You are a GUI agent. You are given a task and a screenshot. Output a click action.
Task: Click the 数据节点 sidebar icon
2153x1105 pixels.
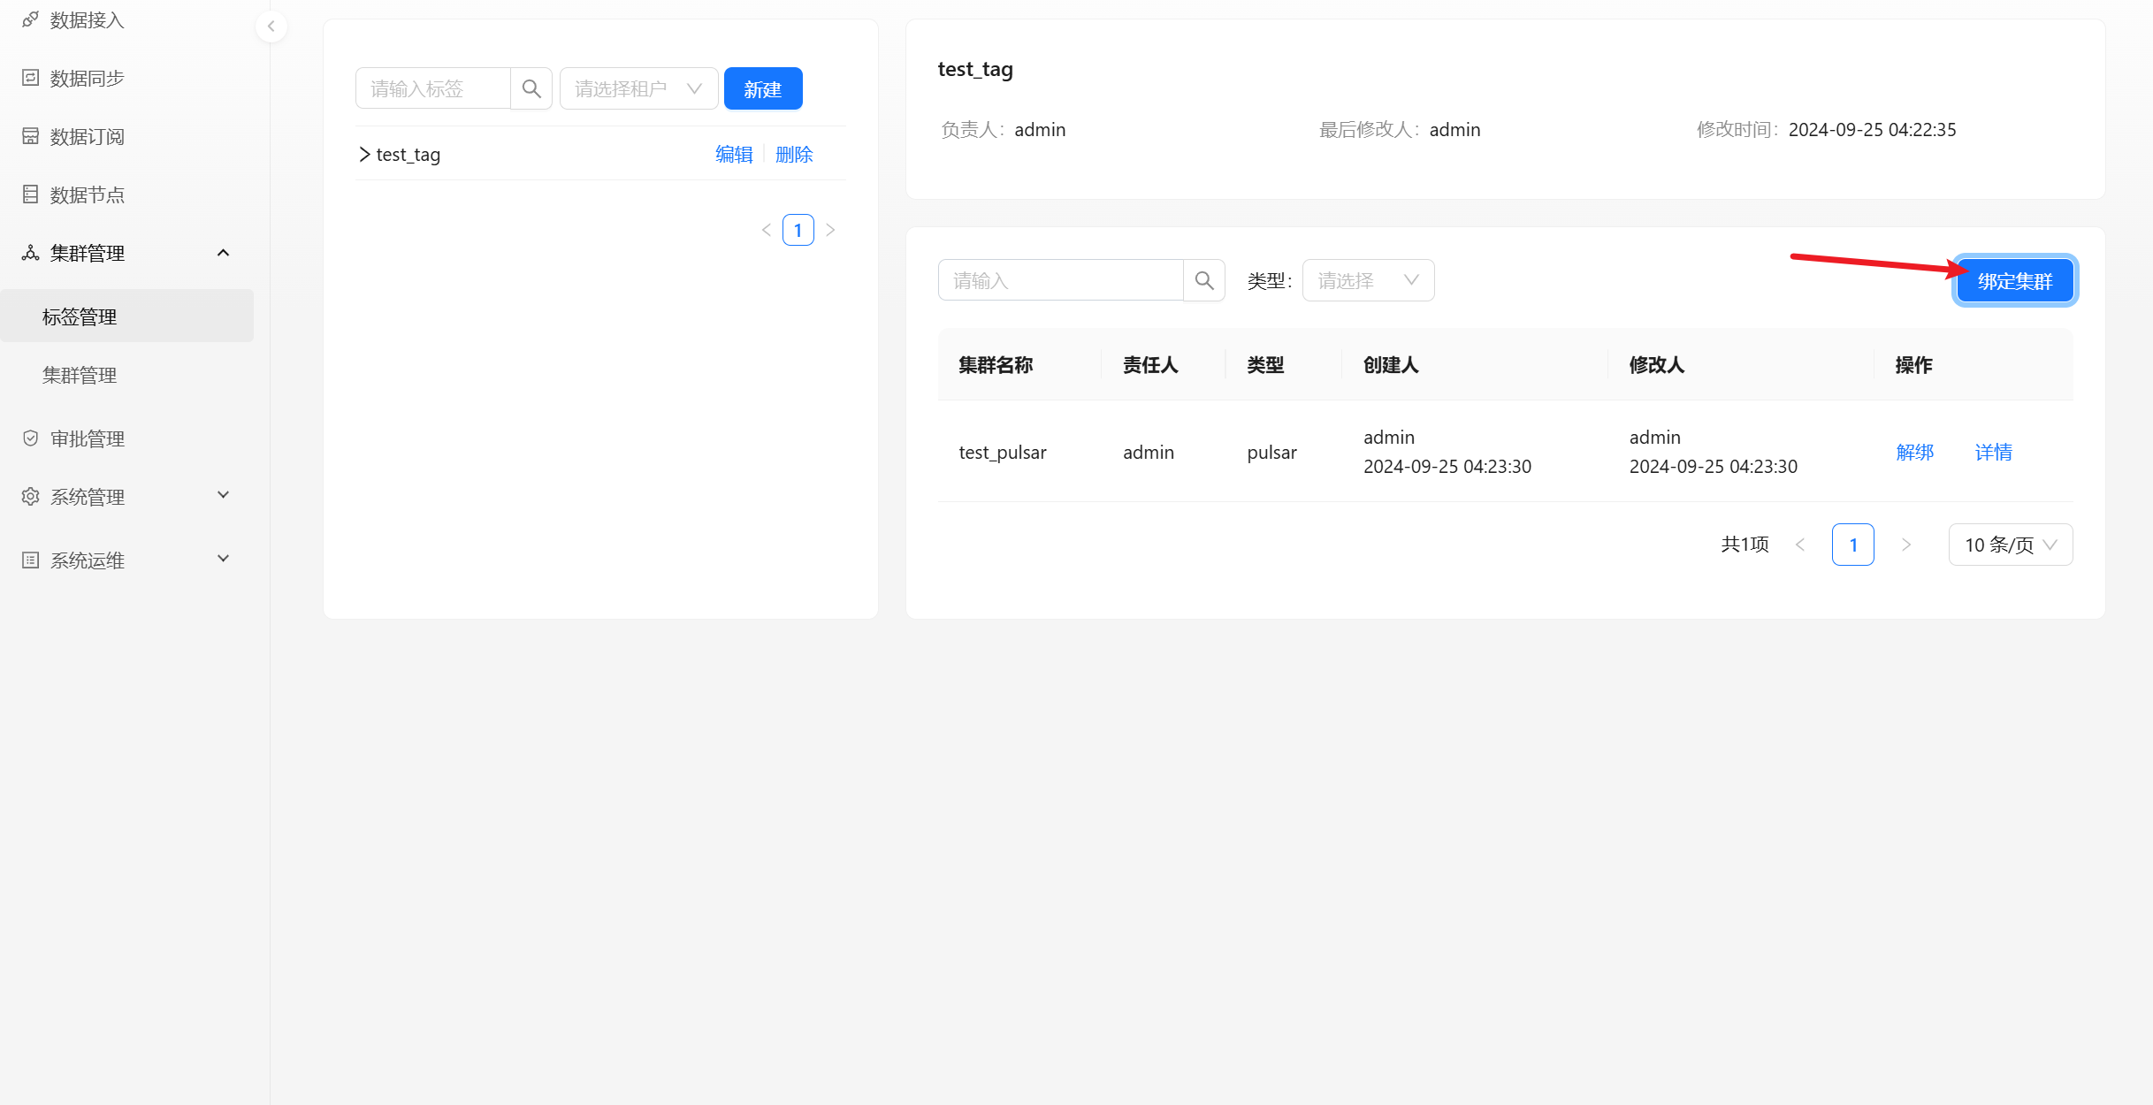click(x=31, y=194)
